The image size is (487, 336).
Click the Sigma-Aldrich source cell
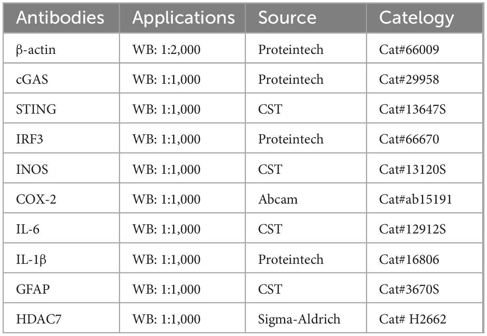(x=299, y=319)
